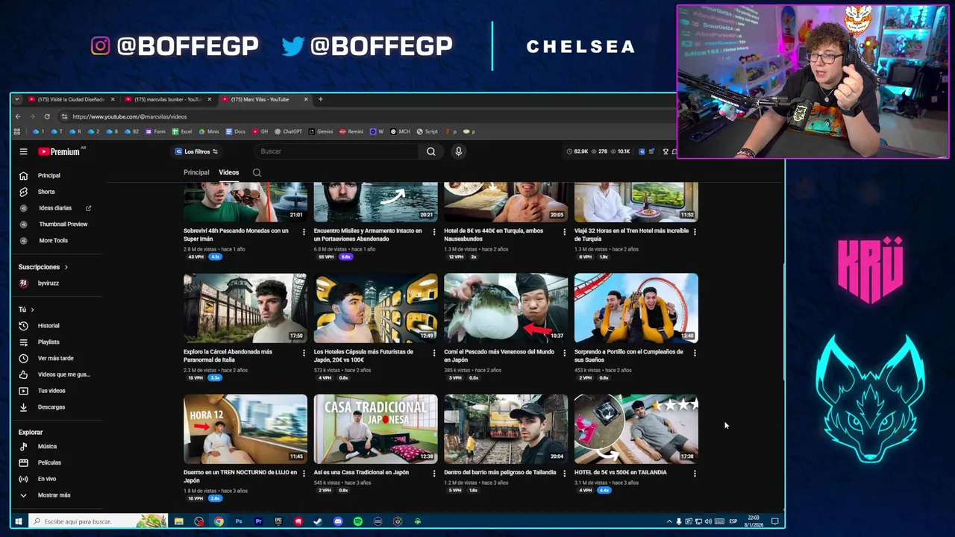Go back with the browser back arrow

[18, 116]
